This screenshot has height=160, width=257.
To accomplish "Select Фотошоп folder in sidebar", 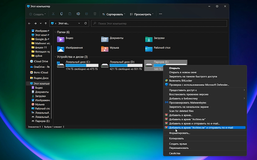I will tap(40, 52).
